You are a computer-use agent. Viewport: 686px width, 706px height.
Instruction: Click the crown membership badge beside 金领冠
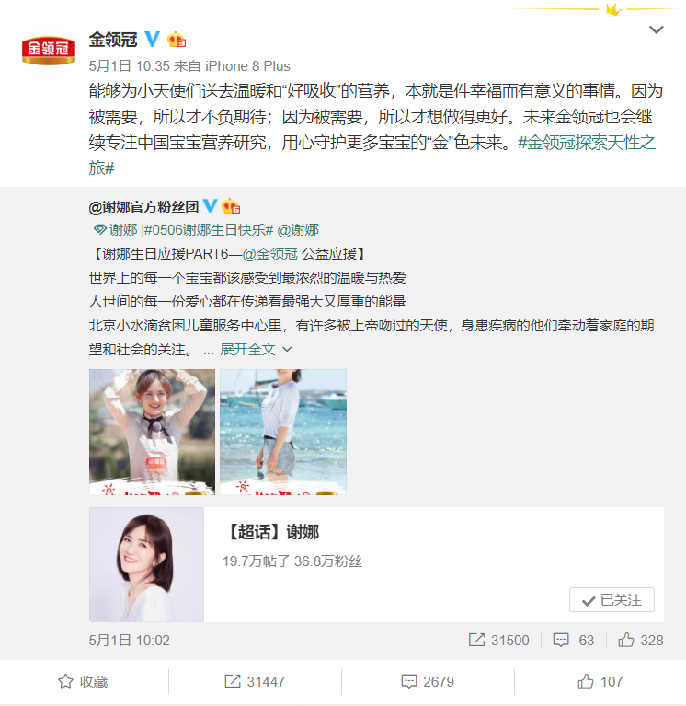177,40
